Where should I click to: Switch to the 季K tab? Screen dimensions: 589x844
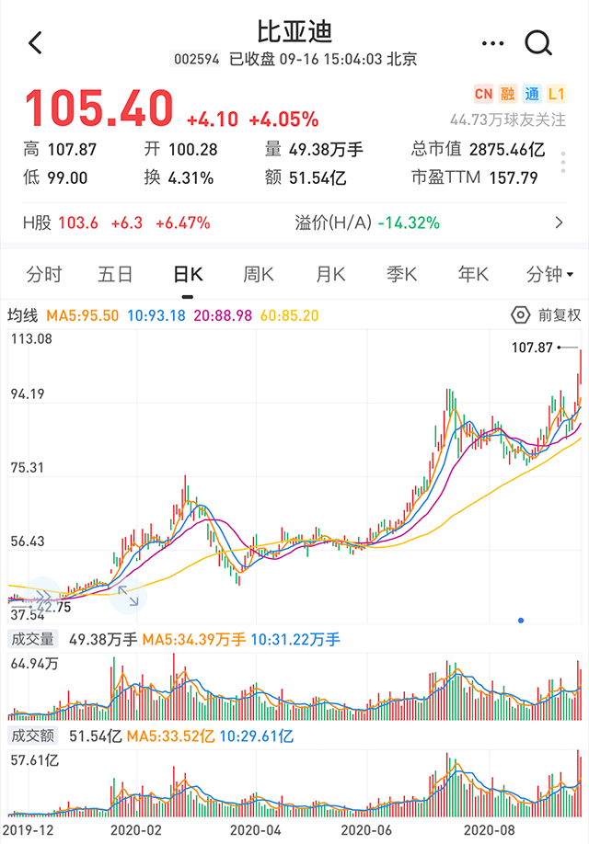click(401, 275)
